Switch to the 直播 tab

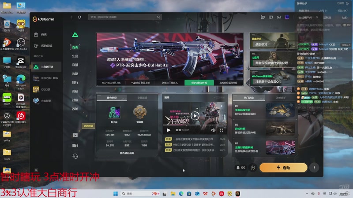point(75,65)
